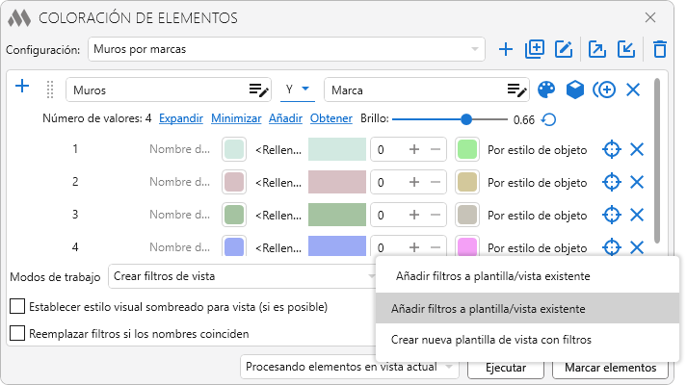
Task: Click the Brillo brightness slider handle
Action: (466, 119)
